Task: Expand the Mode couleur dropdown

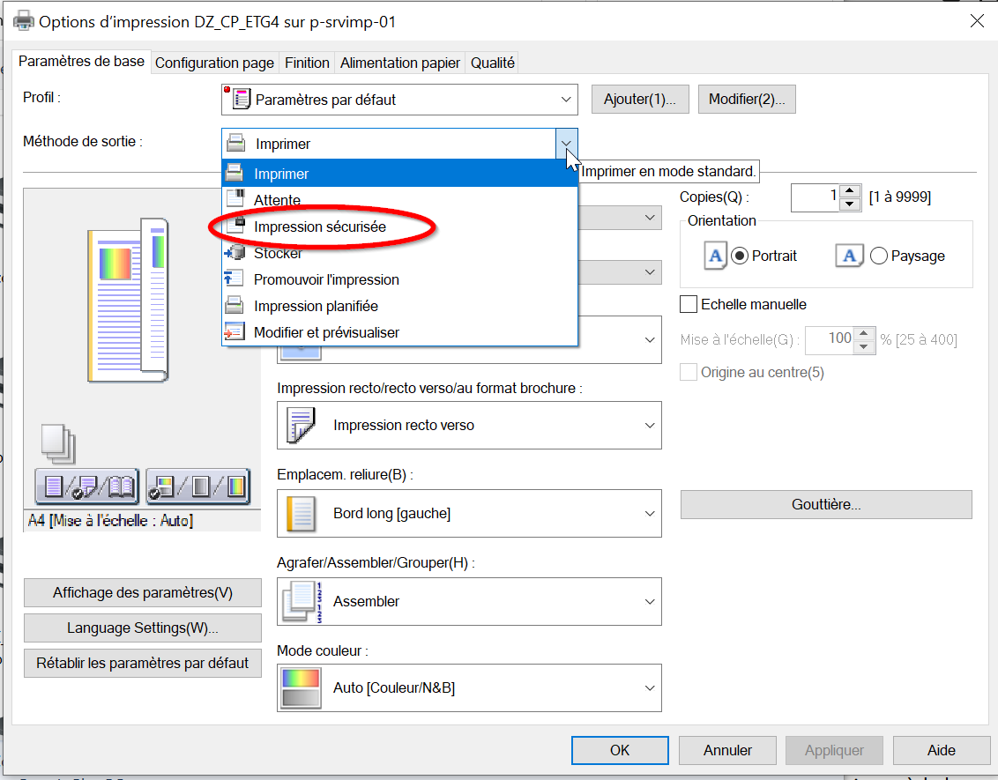Action: pos(469,688)
